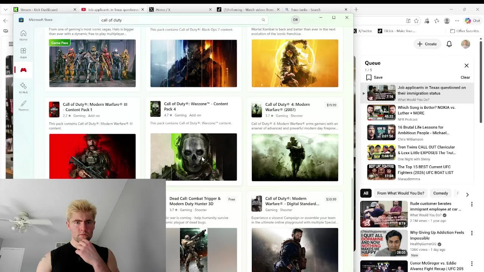The height and width of the screenshot is (272, 484).
Task: Close the YouTube Queue panel
Action: click(467, 66)
